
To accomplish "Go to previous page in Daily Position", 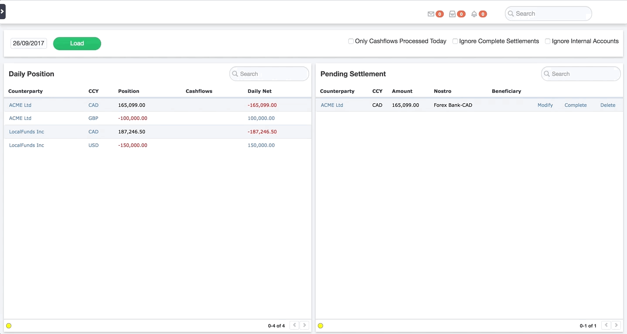I will (294, 325).
